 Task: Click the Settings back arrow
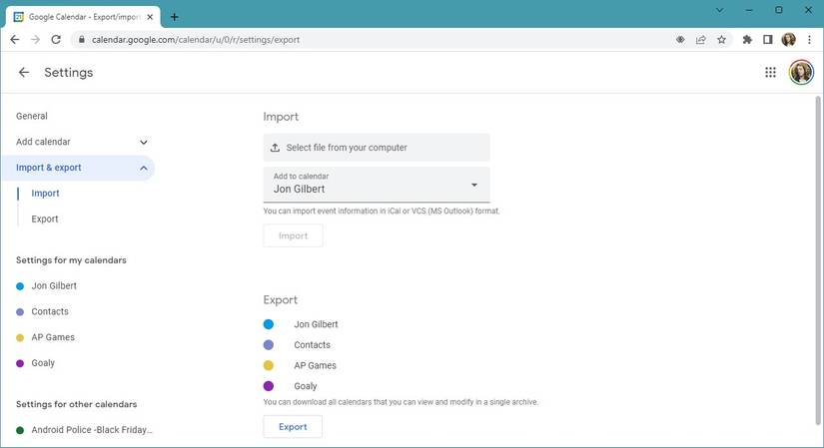(x=24, y=73)
